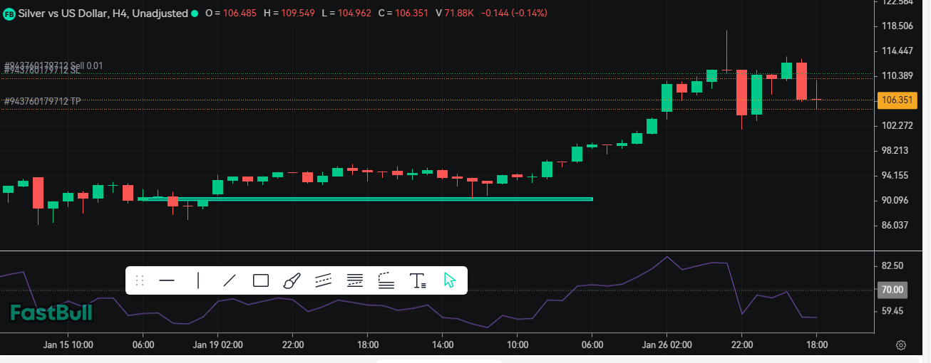
Task: Select the brush drawing tool
Action: coord(292,280)
